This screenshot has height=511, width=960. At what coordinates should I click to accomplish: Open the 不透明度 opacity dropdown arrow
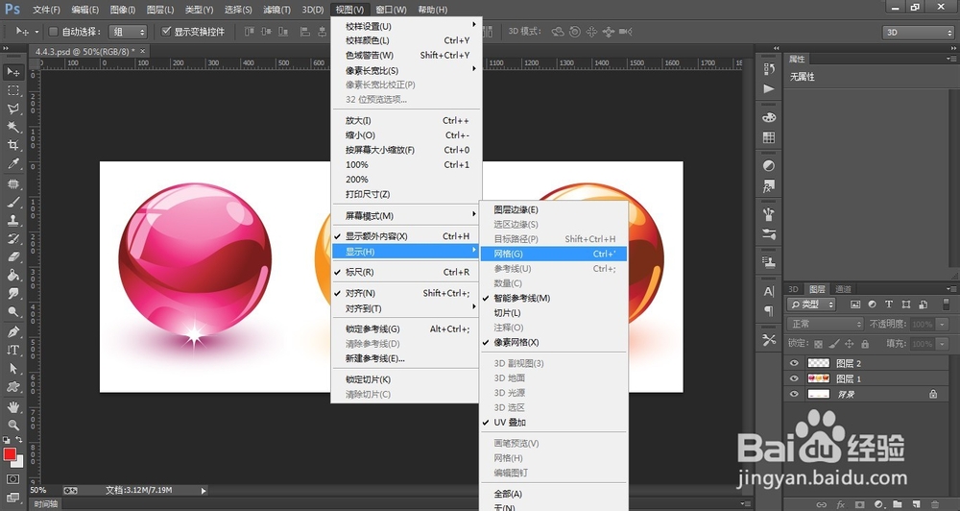[x=942, y=324]
